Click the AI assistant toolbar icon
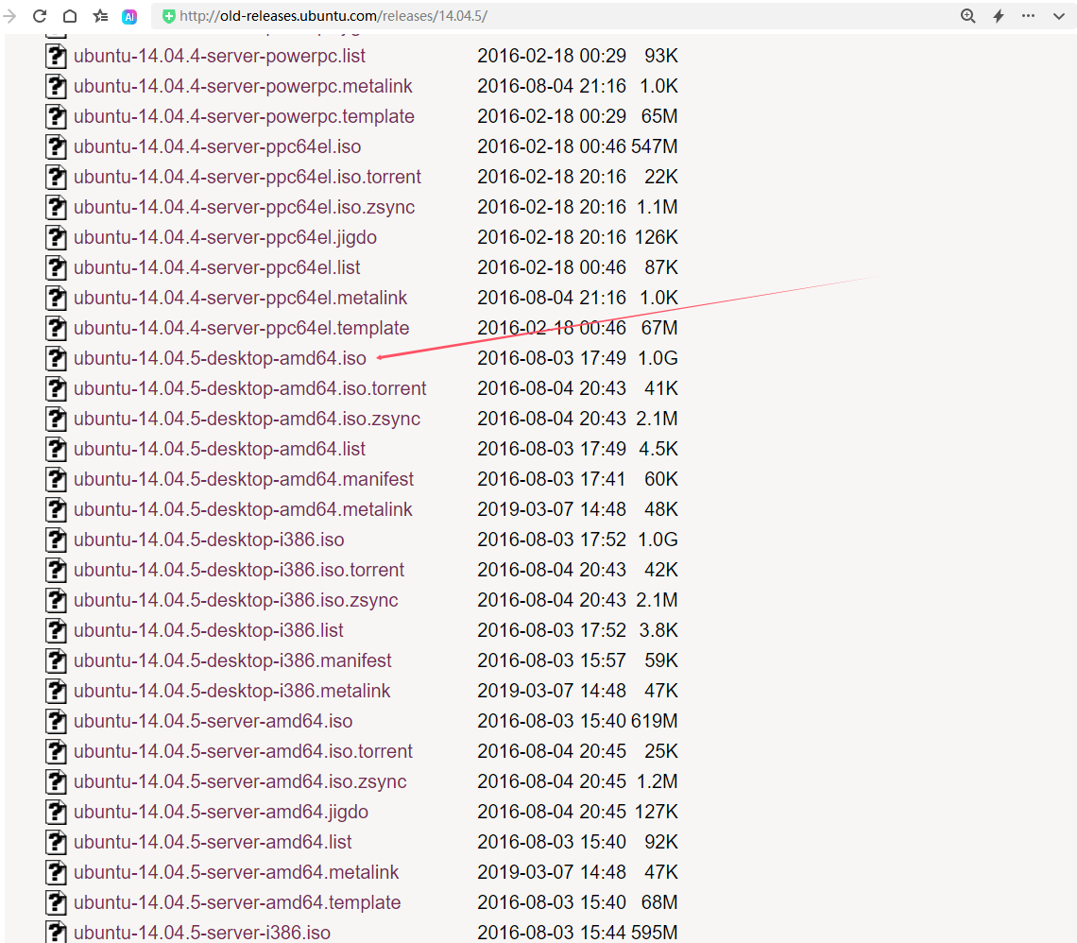 (x=129, y=16)
